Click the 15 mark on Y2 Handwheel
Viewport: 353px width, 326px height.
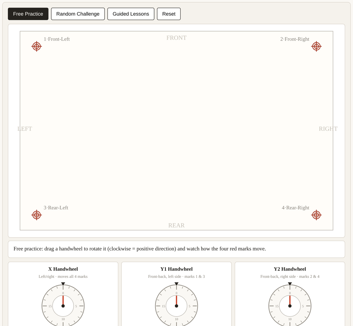tap(277, 306)
